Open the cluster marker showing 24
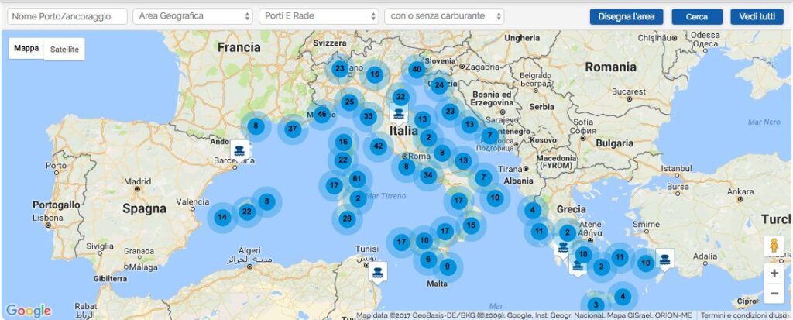This screenshot has height=320, width=793. (439, 84)
